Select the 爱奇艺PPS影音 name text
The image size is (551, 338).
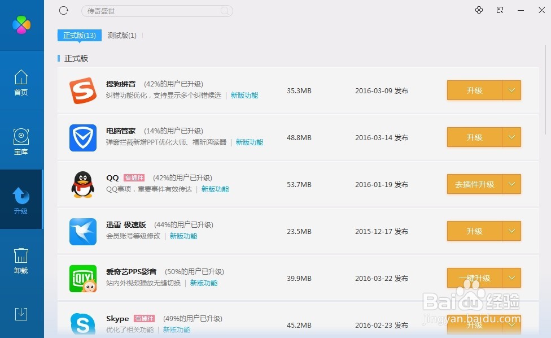pyautogui.click(x=132, y=271)
